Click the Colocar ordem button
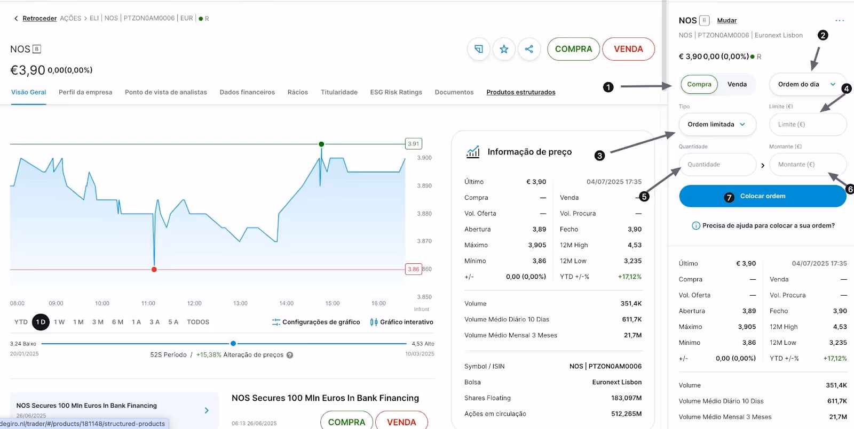Viewport: 854px width, 429px height. tap(763, 196)
